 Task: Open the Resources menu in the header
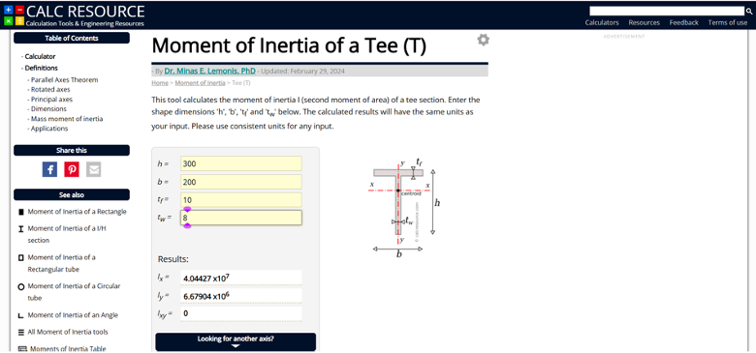click(645, 22)
